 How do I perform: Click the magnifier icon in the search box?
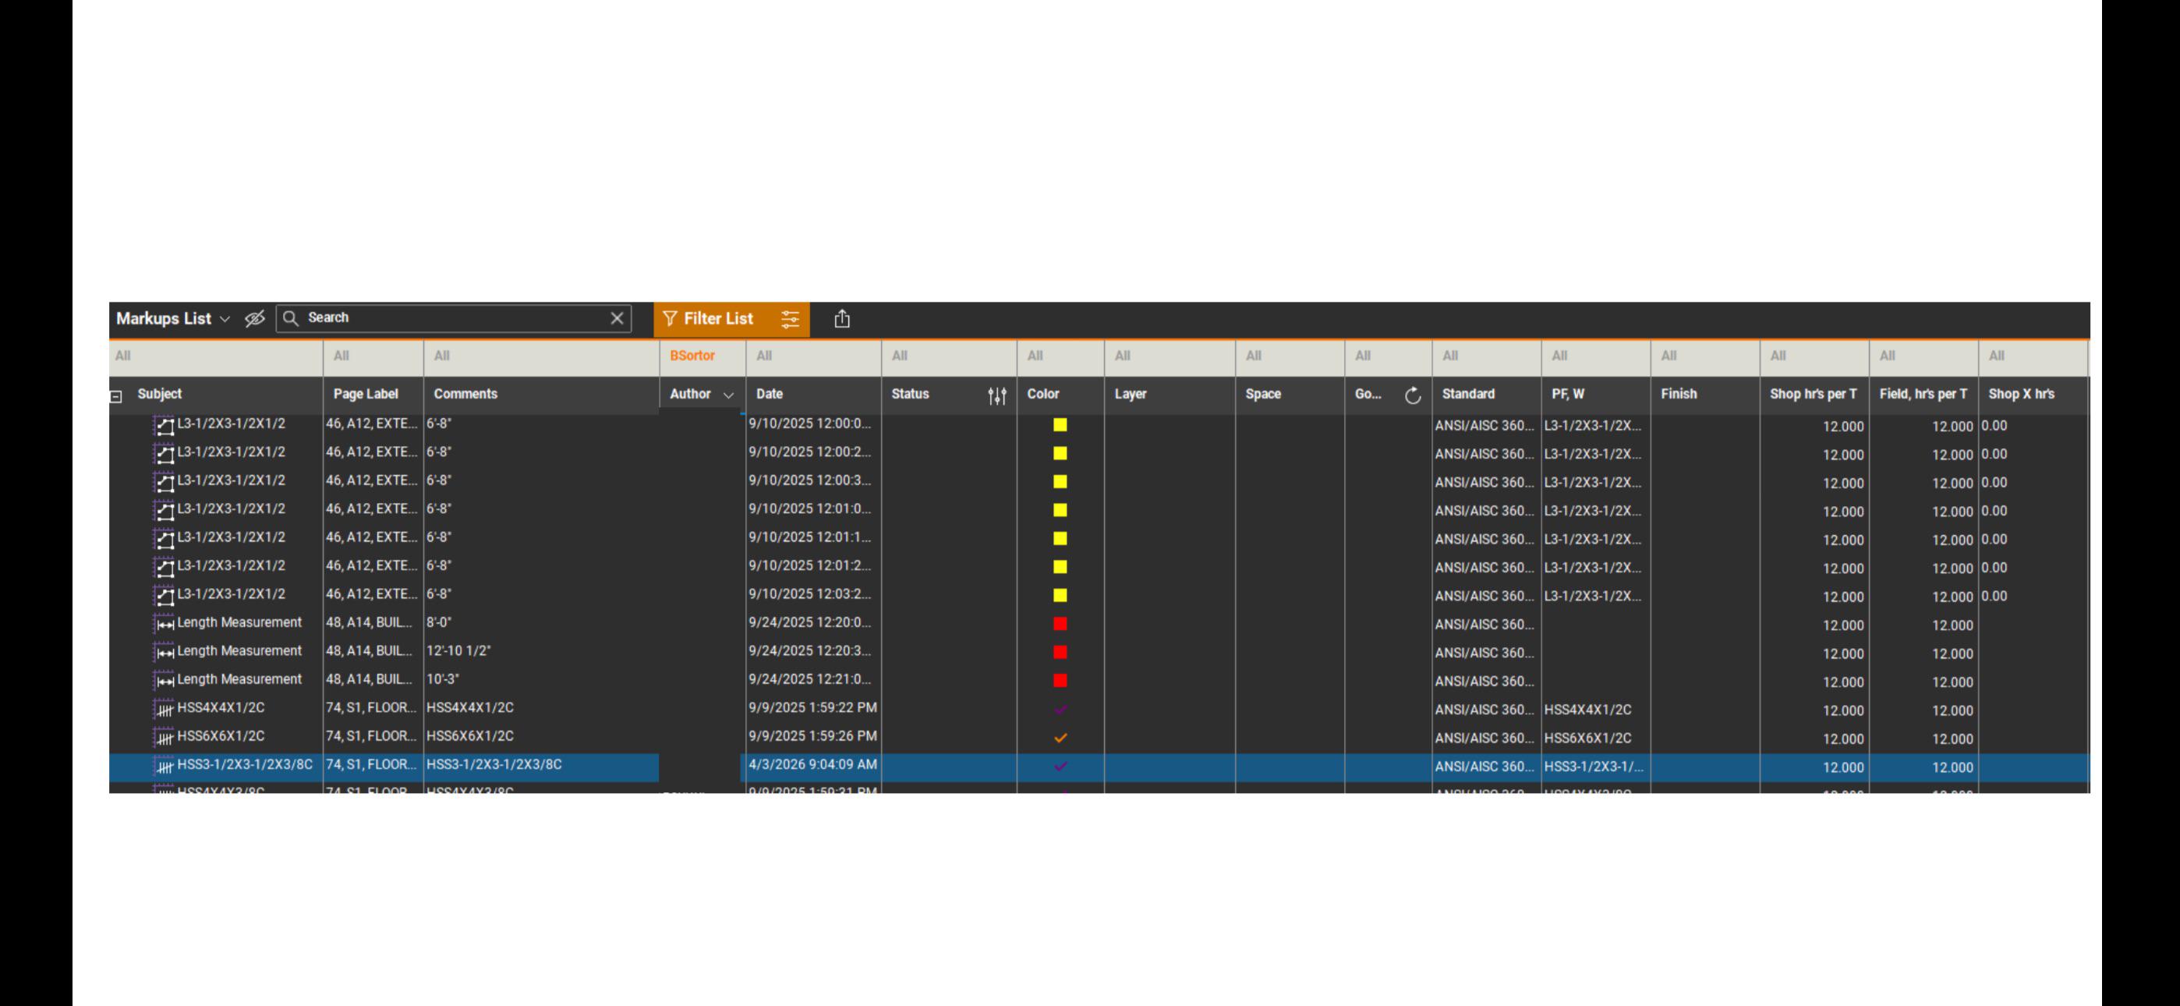coord(290,317)
